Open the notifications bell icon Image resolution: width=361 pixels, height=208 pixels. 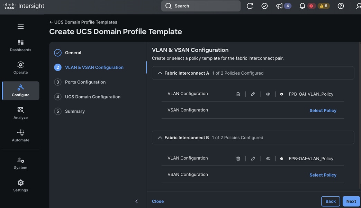[x=302, y=6]
